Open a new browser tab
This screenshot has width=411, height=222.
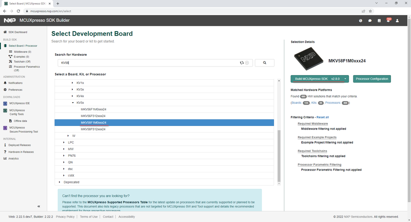tap(58, 3)
